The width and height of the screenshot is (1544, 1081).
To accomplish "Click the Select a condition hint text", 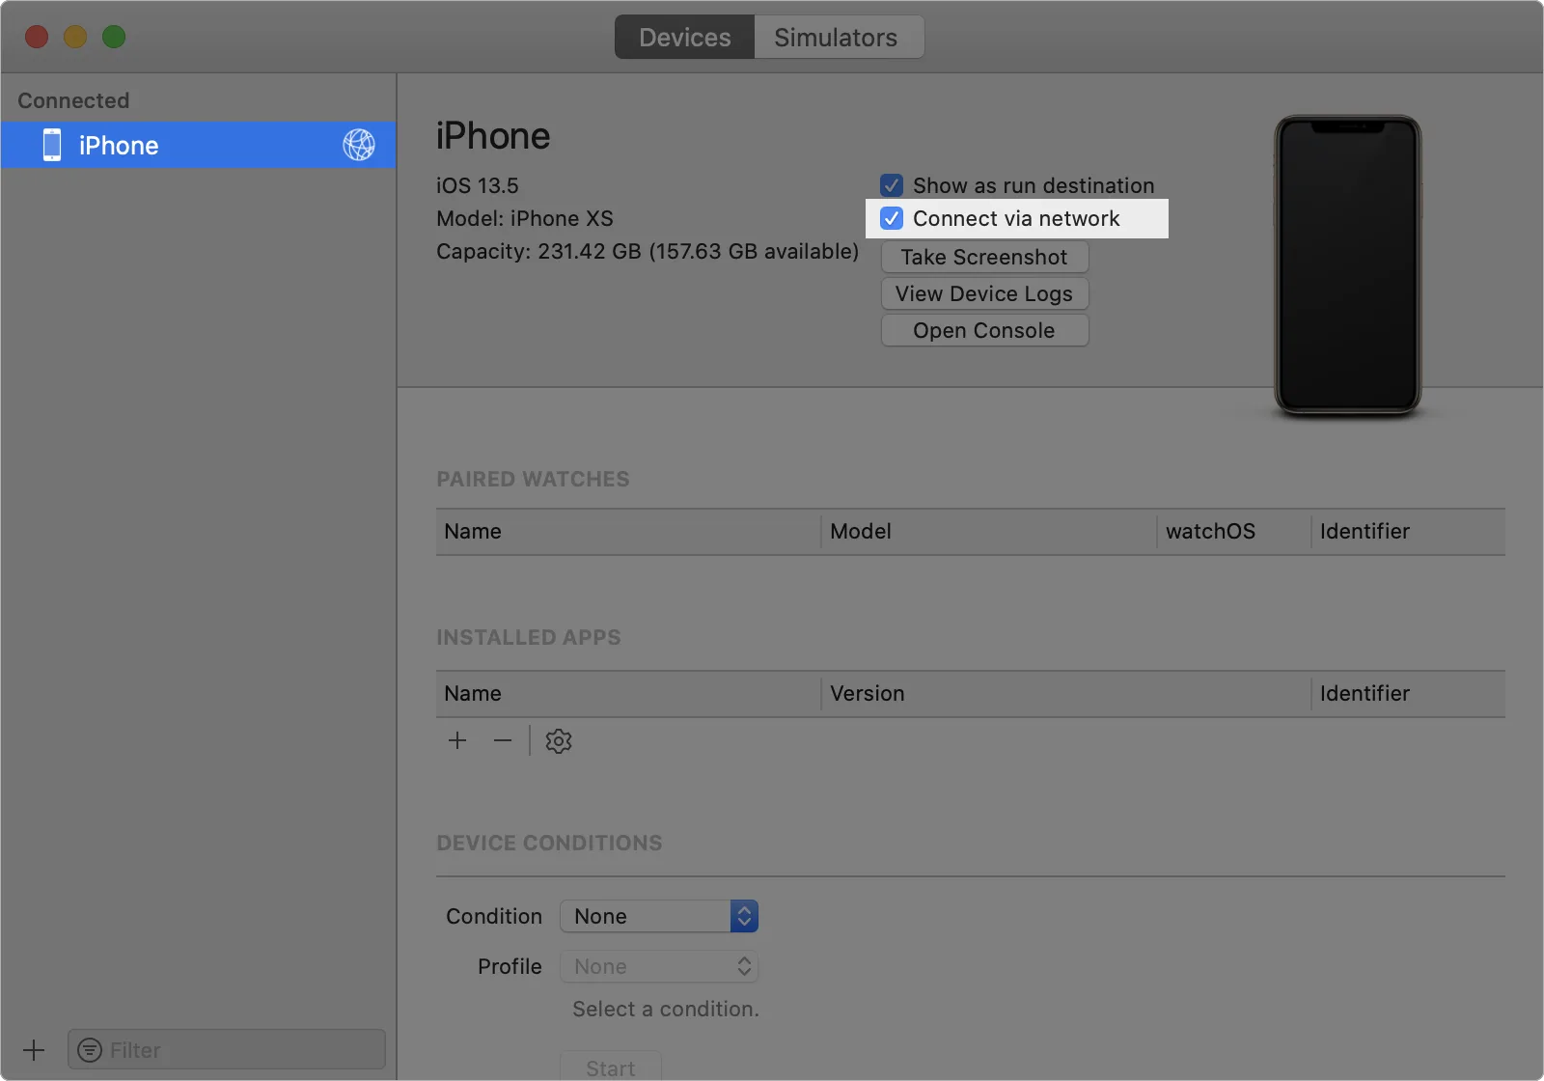I will tap(666, 1009).
